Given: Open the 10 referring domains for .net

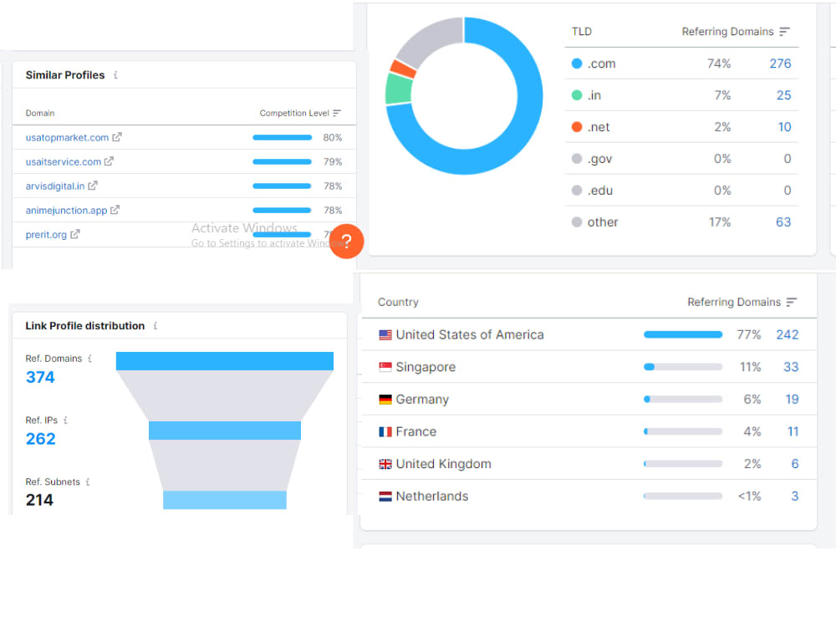Looking at the screenshot, I should pos(784,127).
